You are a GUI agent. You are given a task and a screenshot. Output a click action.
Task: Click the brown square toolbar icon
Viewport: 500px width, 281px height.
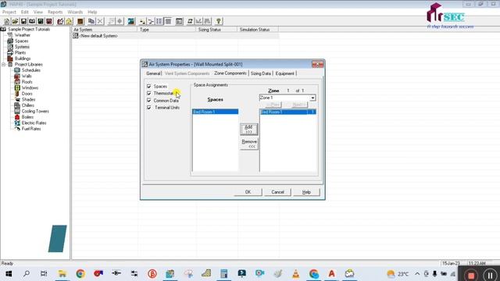coord(80,21)
